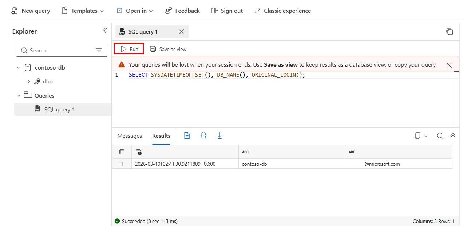The image size is (471, 235).
Task: Collapse the Explorer sidebar
Action: coord(105,31)
